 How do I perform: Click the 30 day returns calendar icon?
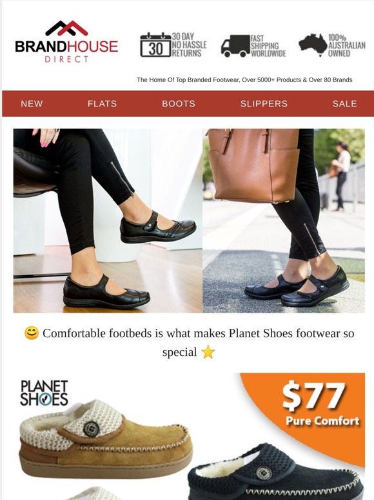[x=155, y=45]
